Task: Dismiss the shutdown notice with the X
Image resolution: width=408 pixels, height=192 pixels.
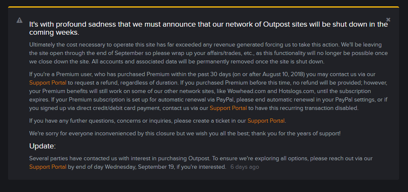Action: 388,19
